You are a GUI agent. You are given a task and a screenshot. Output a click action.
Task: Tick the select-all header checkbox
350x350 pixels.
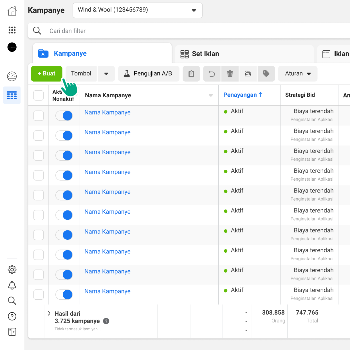[39, 95]
